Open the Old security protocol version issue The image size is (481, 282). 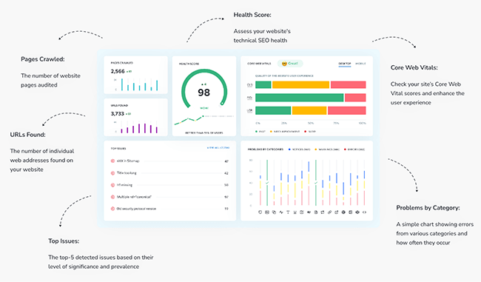(136, 209)
